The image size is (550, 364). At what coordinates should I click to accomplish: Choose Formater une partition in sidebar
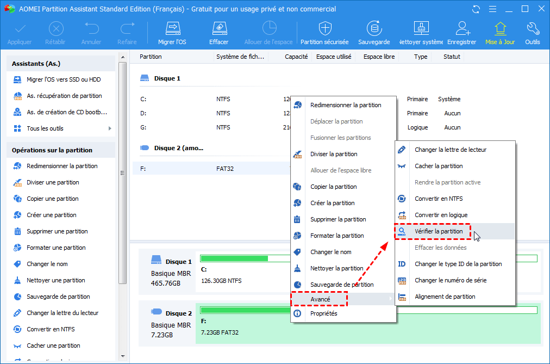point(61,248)
